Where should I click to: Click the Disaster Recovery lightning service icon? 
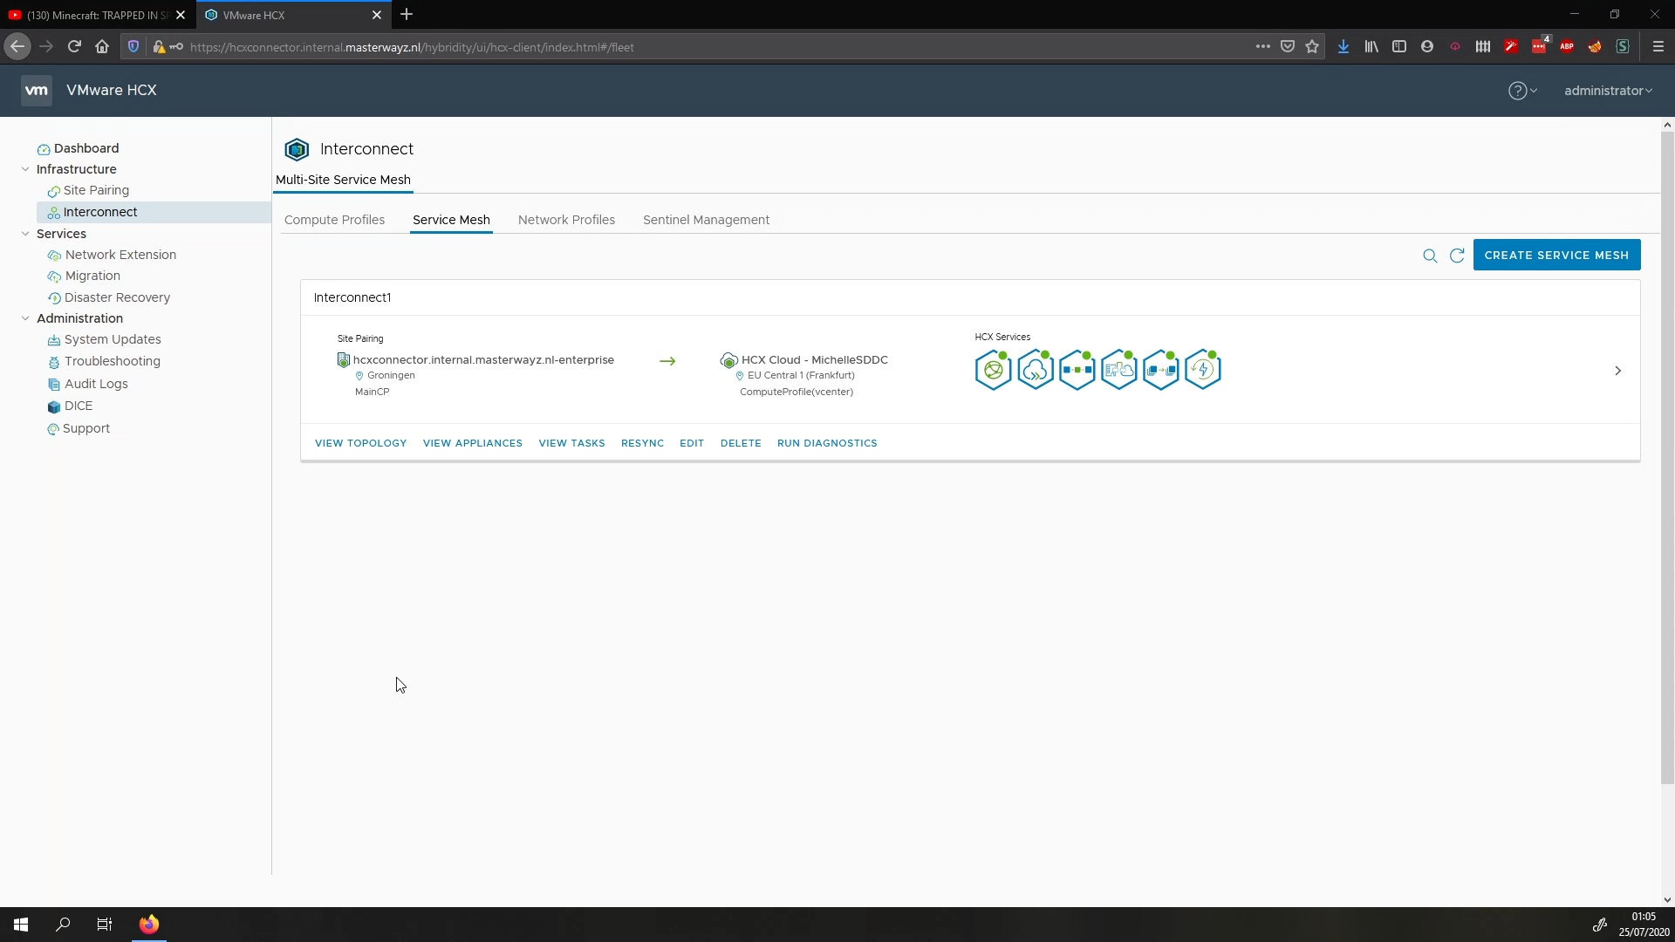1202,370
